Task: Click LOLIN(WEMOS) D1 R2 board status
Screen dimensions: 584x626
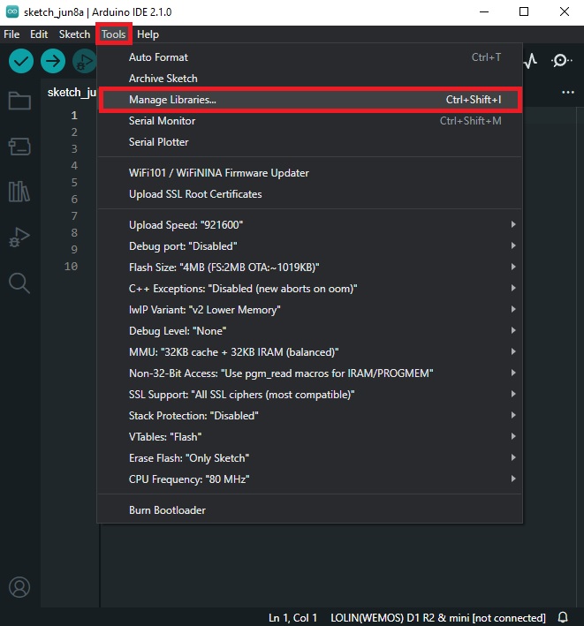Action: tap(438, 618)
